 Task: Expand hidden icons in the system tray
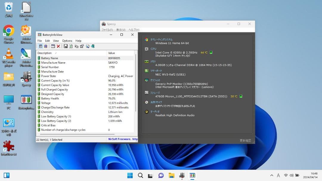[x=272, y=176]
